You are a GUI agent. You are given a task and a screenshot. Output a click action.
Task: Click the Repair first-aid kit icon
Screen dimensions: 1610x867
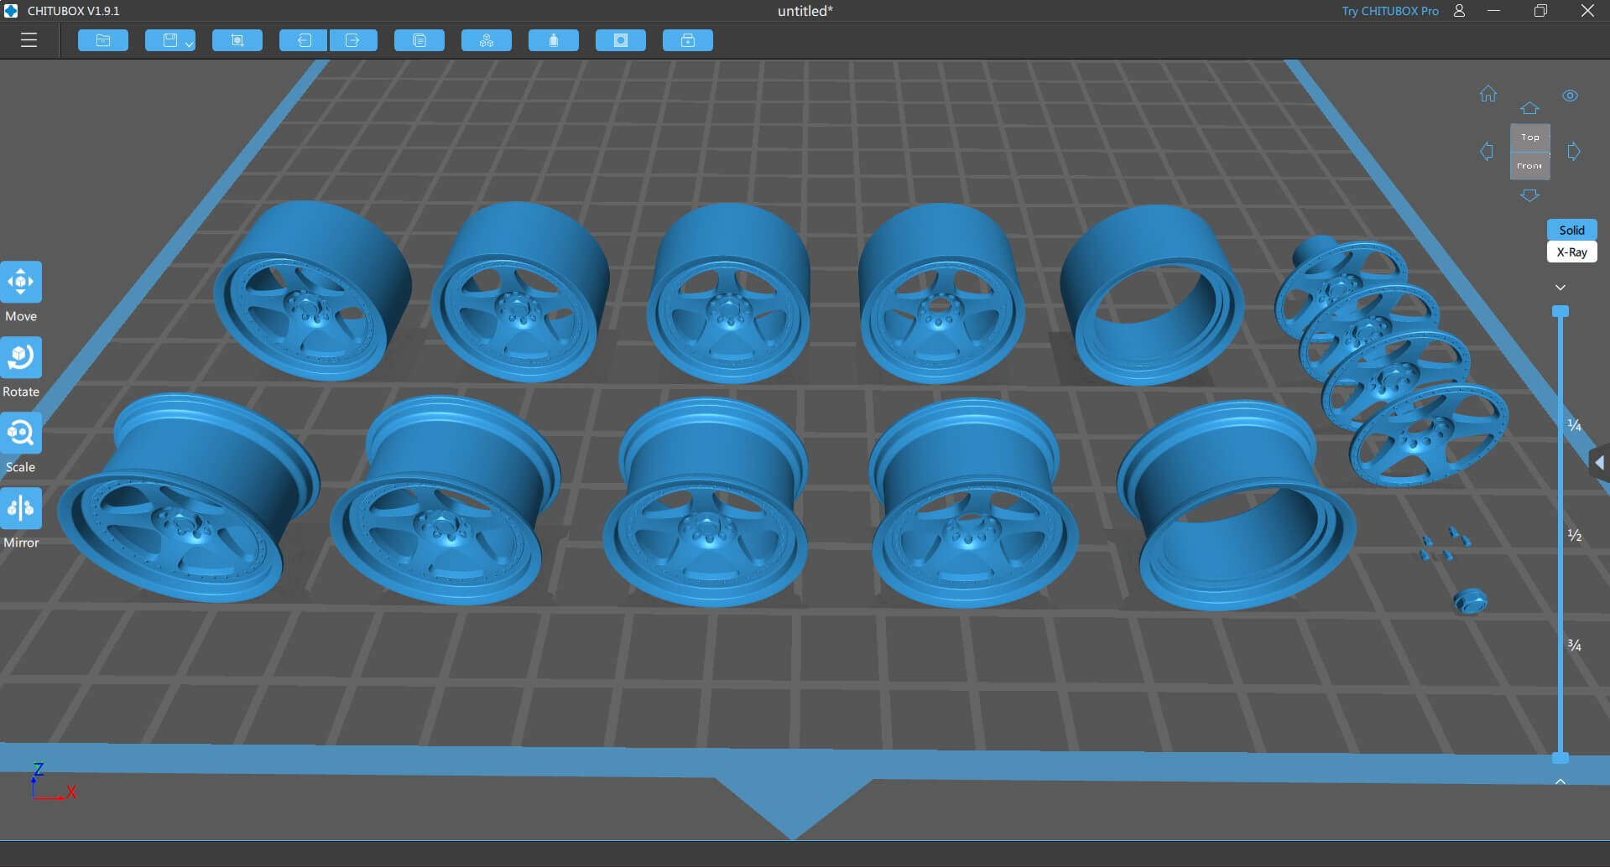tap(688, 40)
